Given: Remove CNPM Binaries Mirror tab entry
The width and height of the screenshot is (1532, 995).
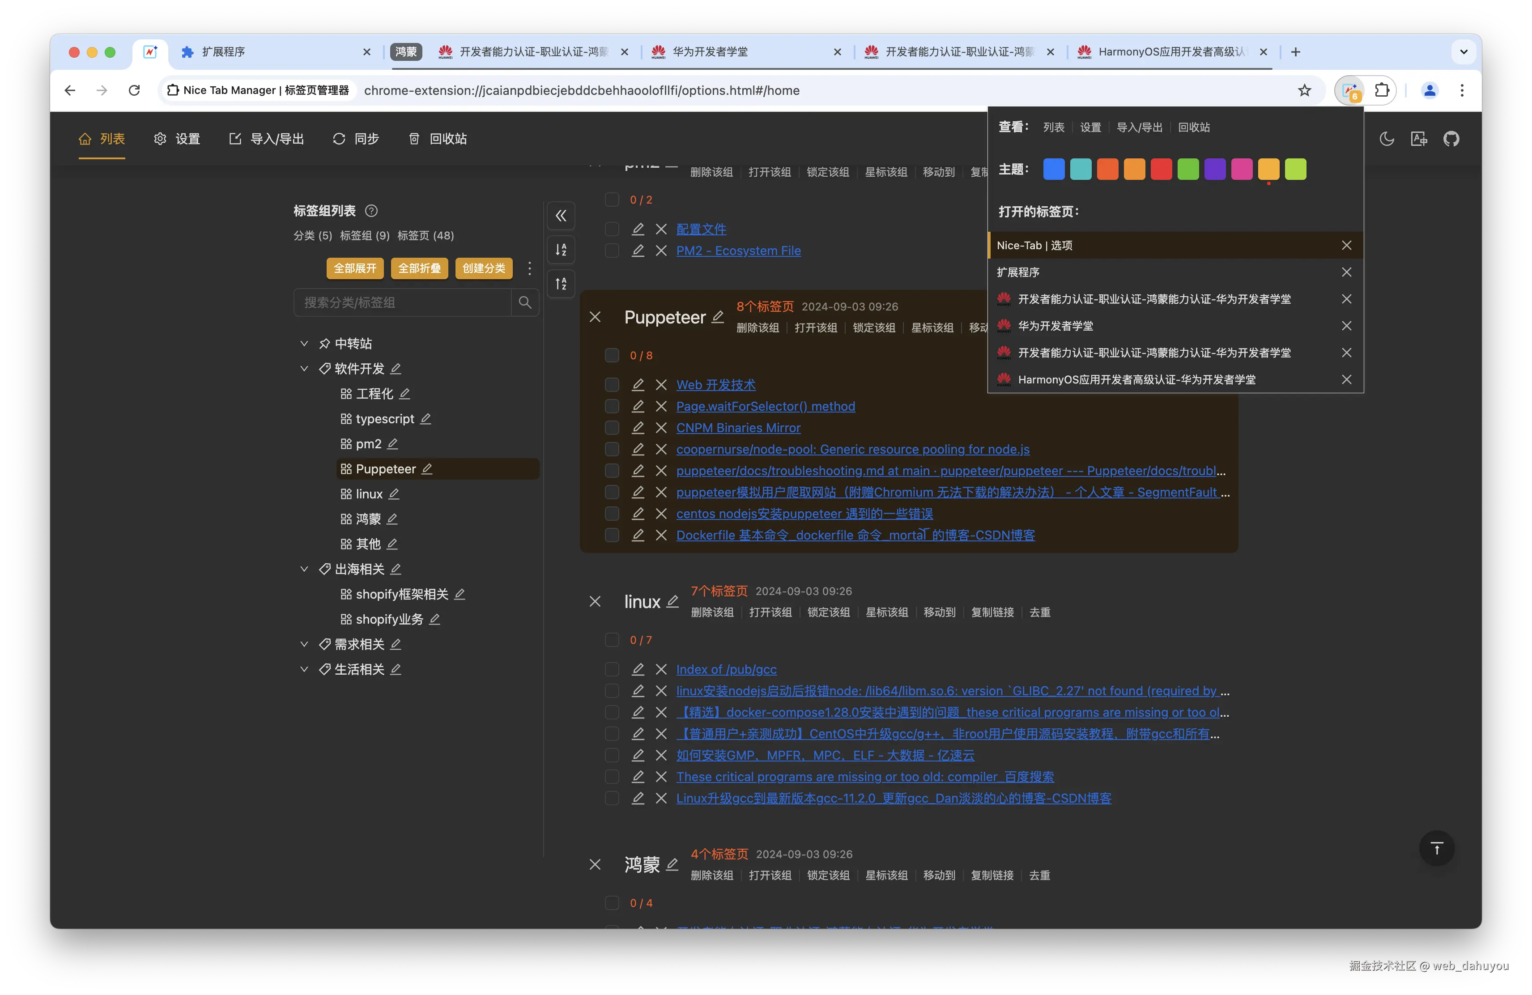Looking at the screenshot, I should 661,428.
